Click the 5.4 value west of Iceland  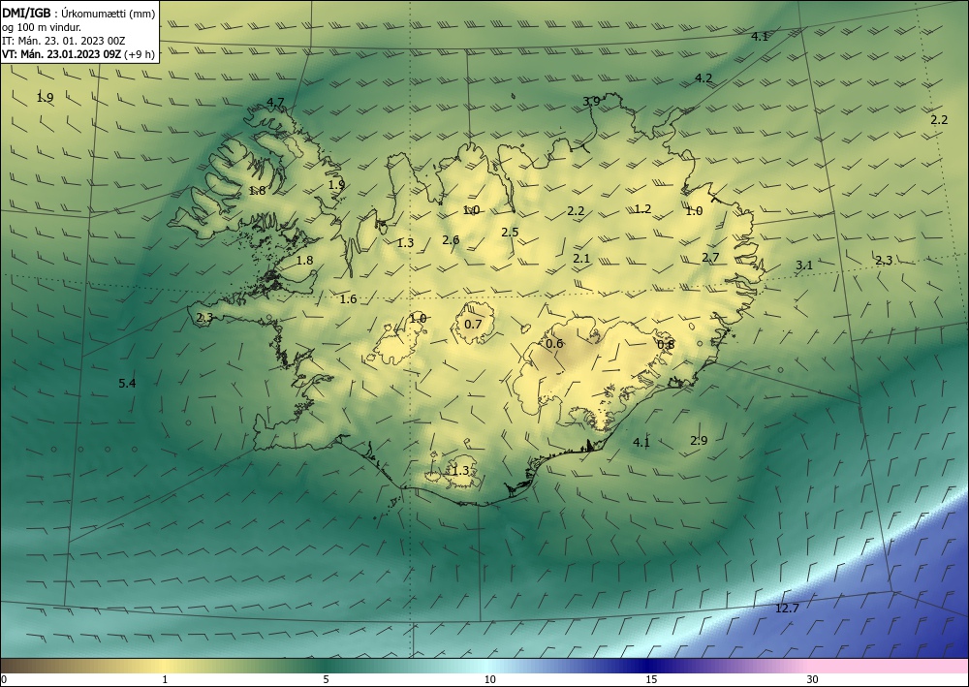pyautogui.click(x=127, y=383)
